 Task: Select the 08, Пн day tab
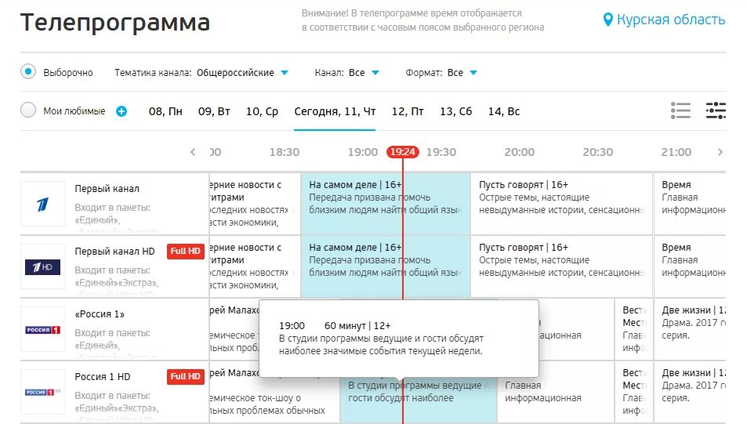pyautogui.click(x=165, y=111)
